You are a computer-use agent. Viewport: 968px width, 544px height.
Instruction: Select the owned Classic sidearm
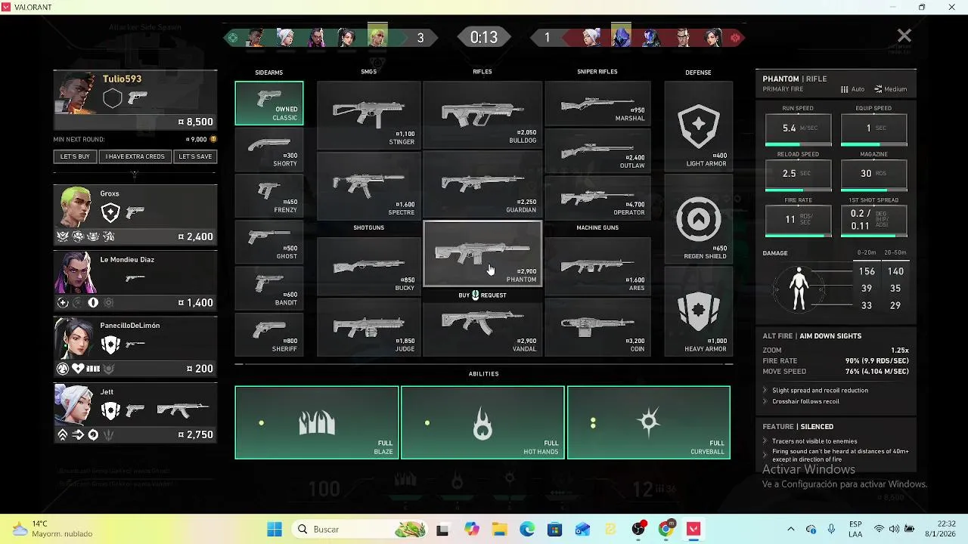268,103
